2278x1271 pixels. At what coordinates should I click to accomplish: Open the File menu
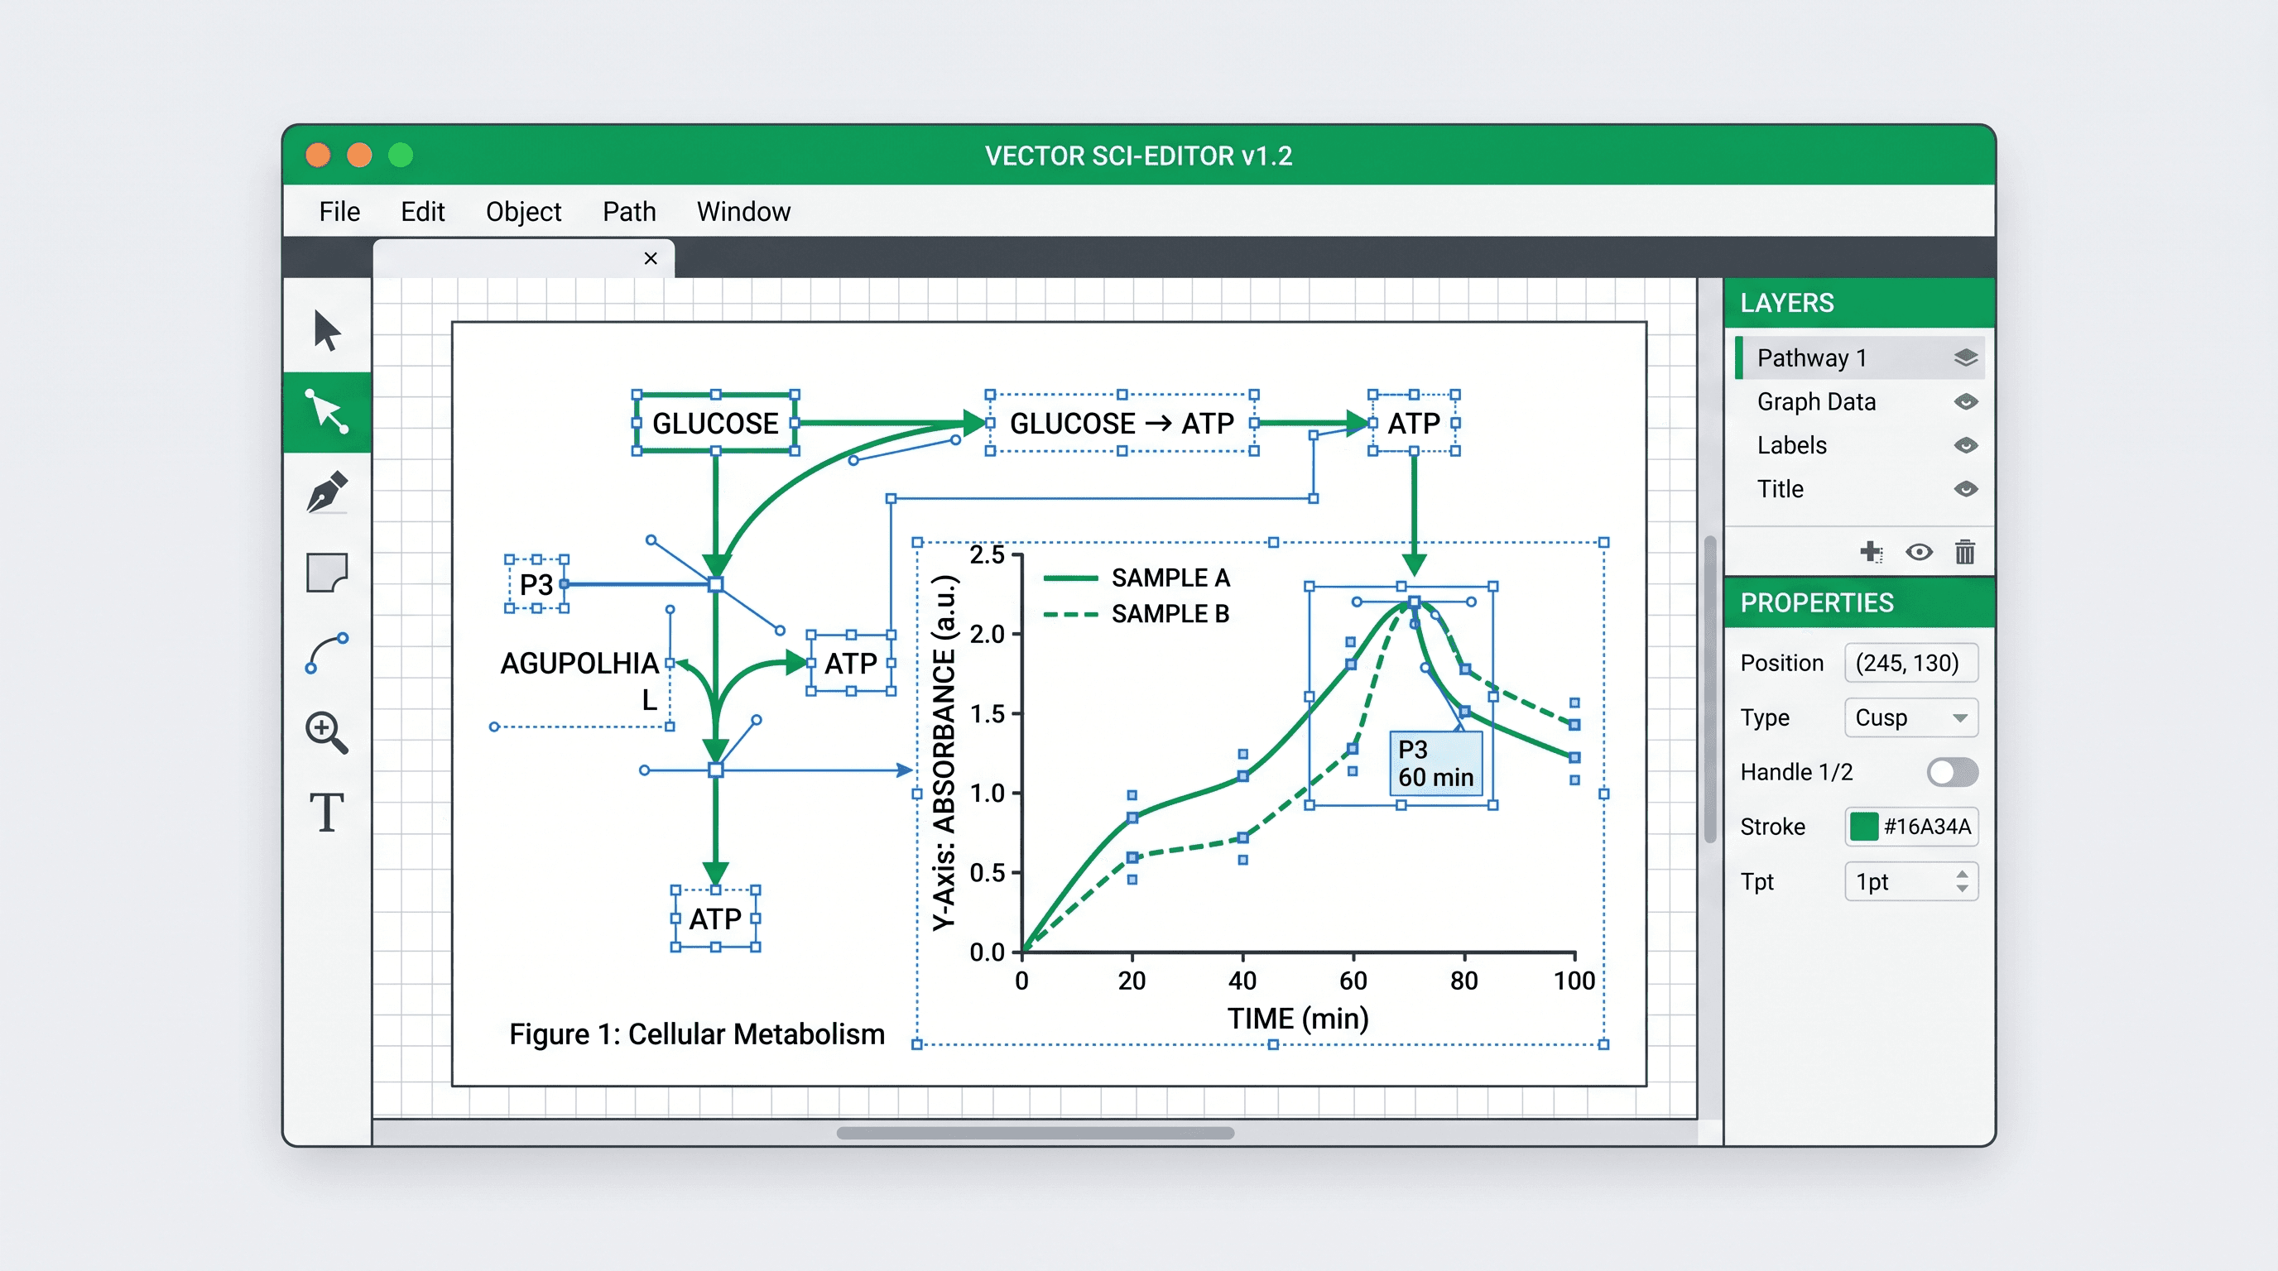coord(339,212)
